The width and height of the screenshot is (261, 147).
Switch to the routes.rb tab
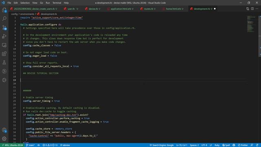pos(148,9)
